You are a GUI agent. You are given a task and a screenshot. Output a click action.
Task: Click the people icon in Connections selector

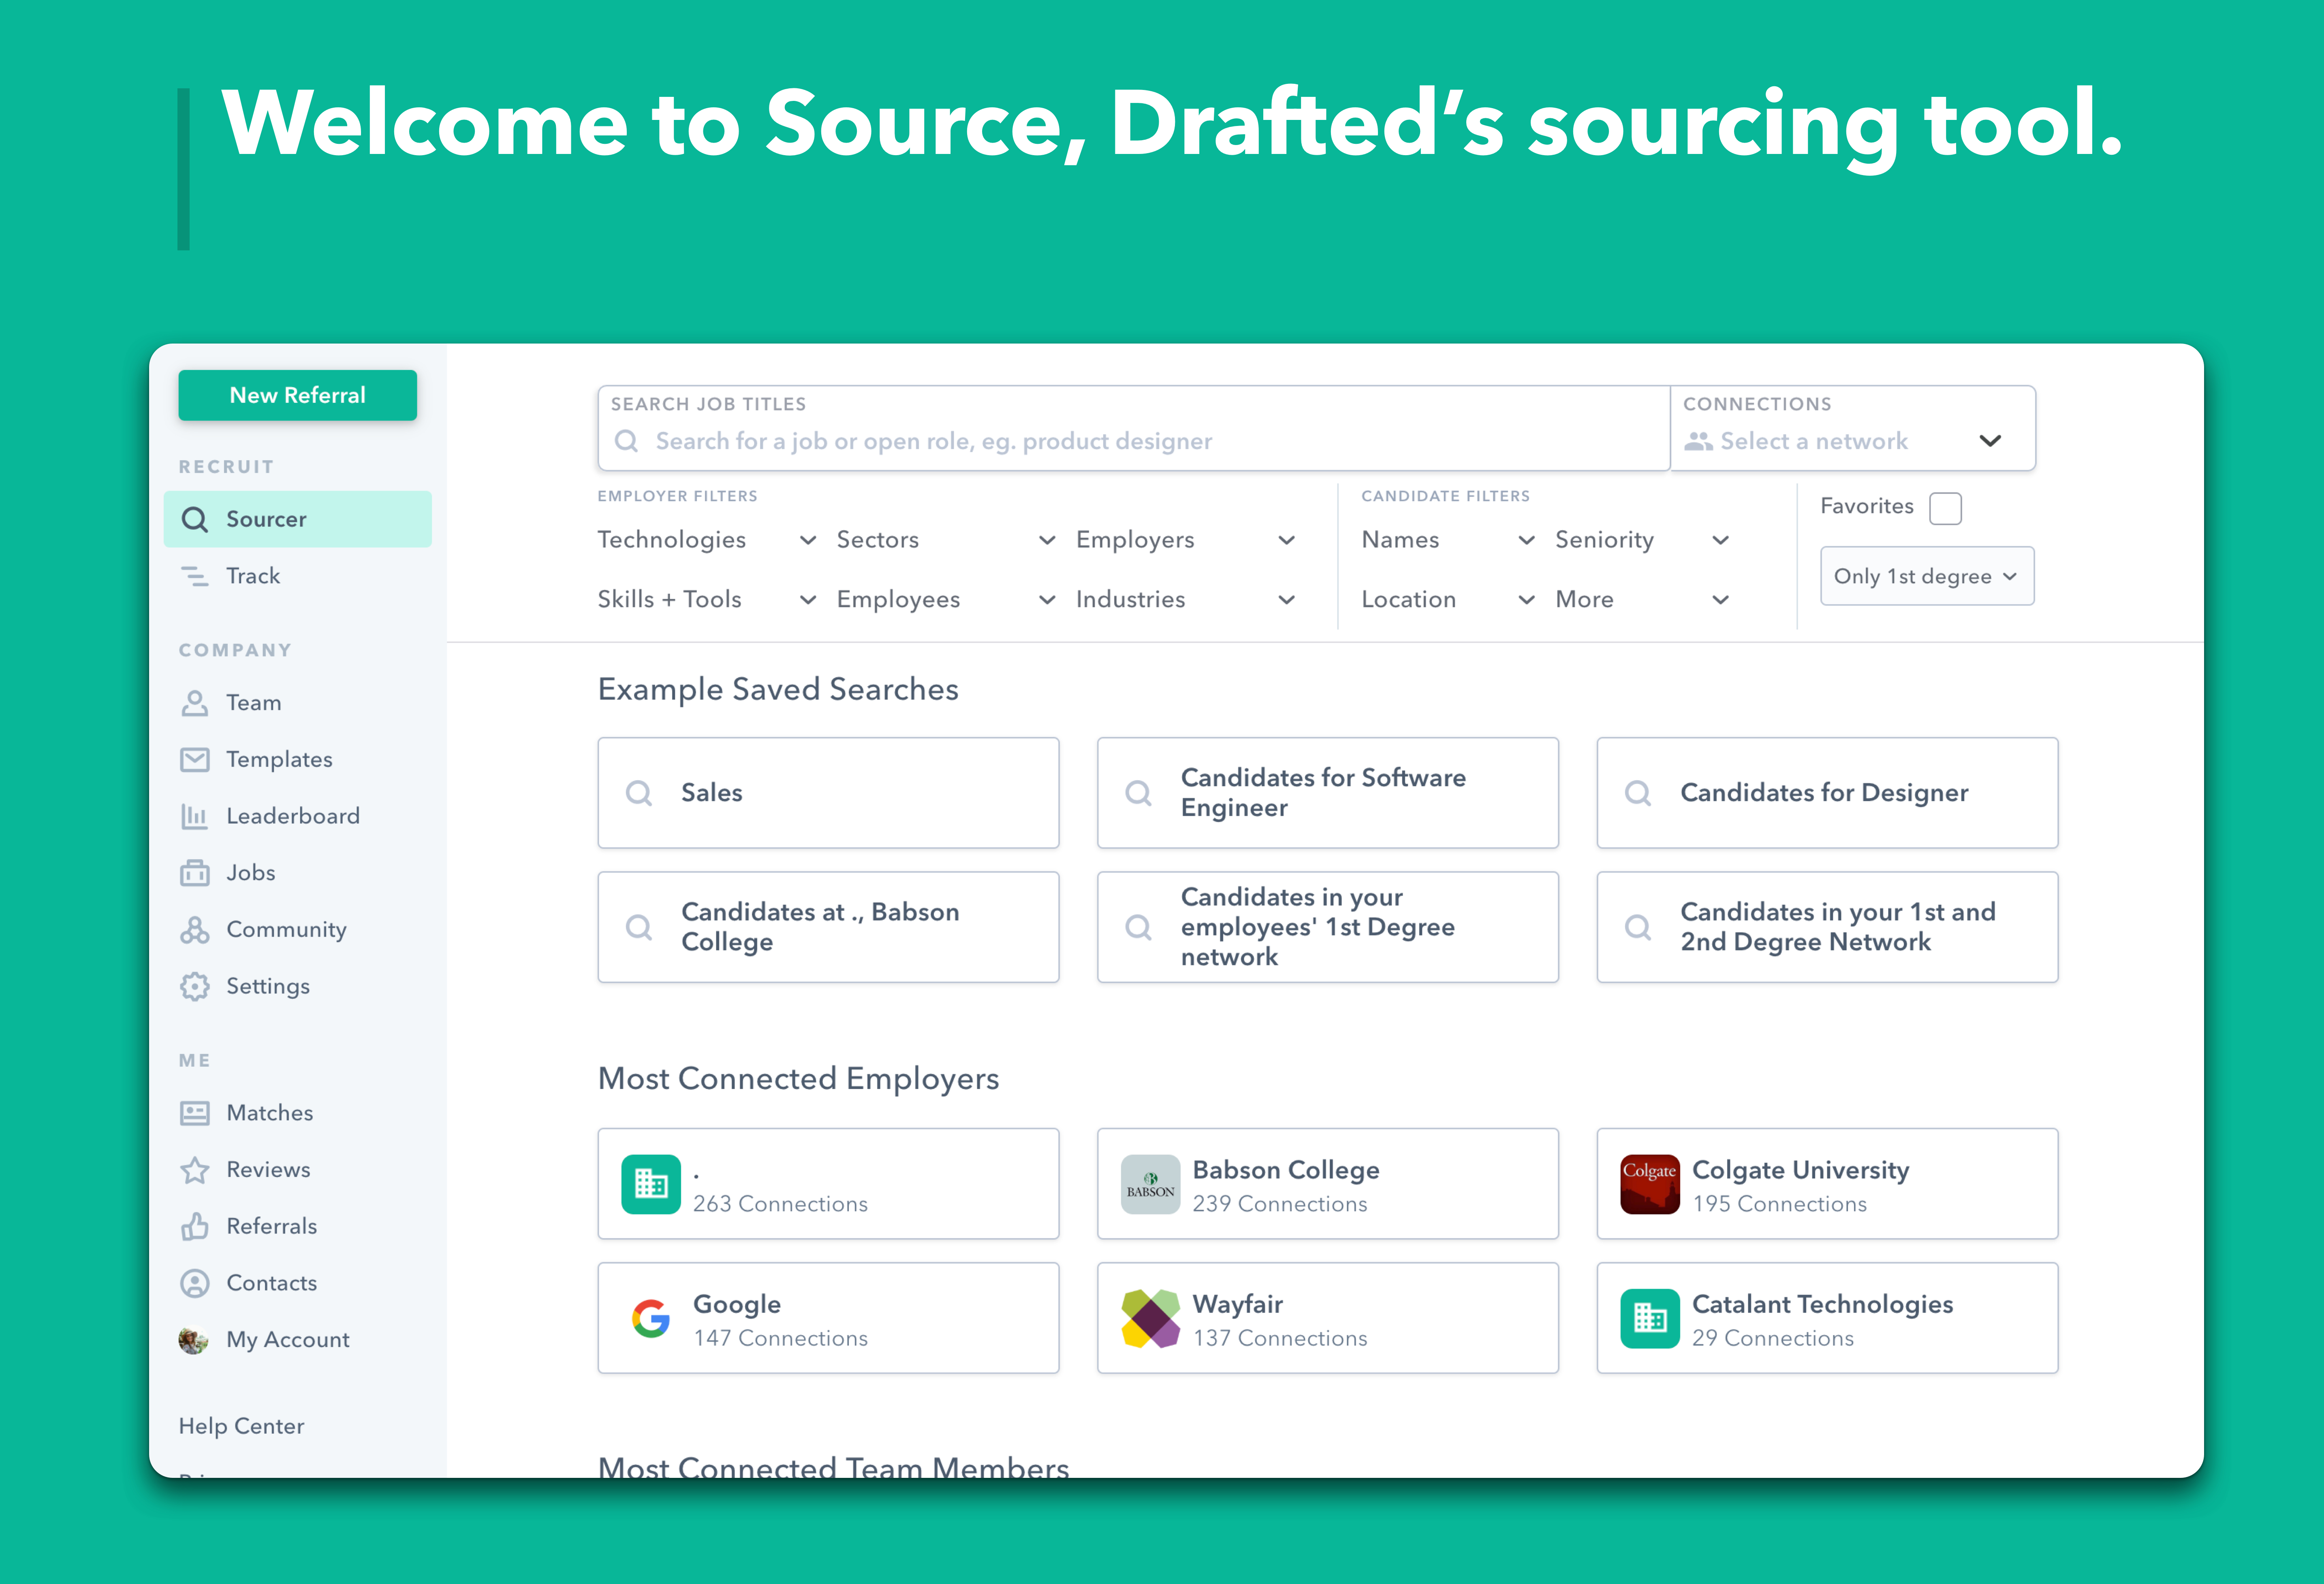point(1698,441)
